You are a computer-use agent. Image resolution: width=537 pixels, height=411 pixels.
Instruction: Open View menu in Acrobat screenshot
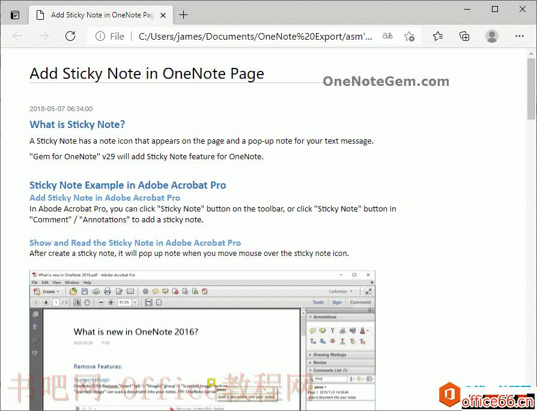(x=56, y=282)
